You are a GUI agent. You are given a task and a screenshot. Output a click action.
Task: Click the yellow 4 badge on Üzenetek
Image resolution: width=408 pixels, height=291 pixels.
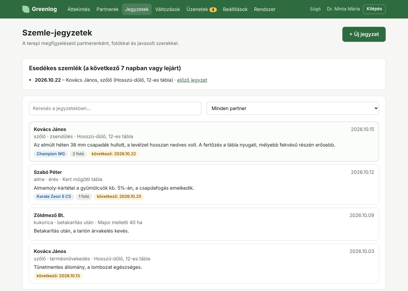coord(213,10)
